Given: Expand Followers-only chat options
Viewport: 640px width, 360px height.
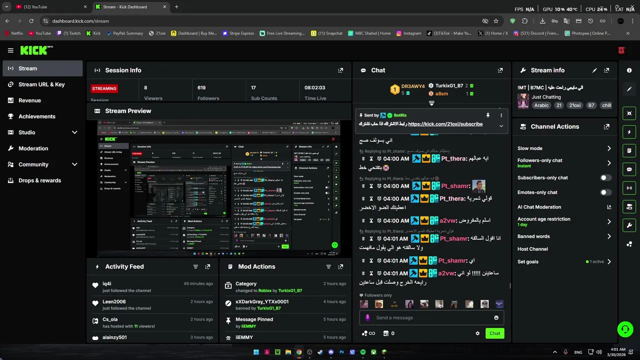Looking at the screenshot, I should [x=608, y=163].
